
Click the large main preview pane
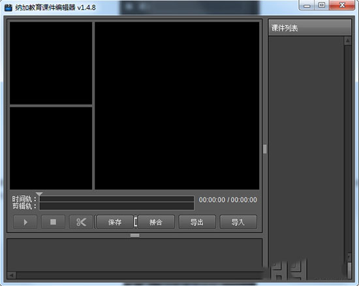pyautogui.click(x=177, y=106)
